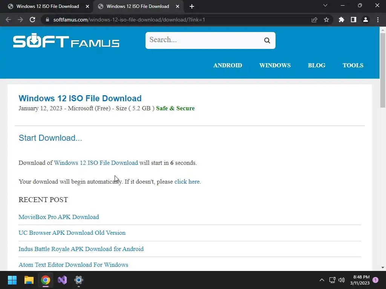Click the scrollbar down arrow
The width and height of the screenshot is (386, 289).
coord(383,268)
